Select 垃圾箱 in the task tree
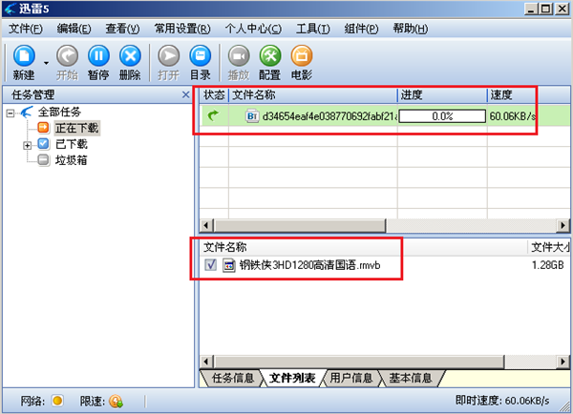573x414 pixels. tap(72, 160)
